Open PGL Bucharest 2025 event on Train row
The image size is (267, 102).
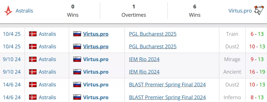point(153,34)
